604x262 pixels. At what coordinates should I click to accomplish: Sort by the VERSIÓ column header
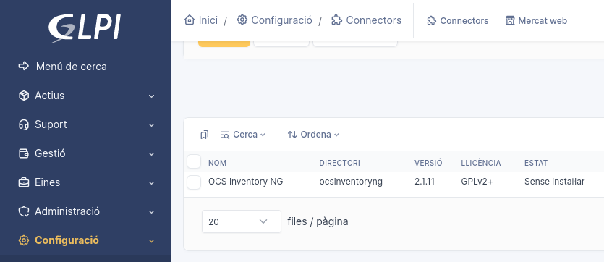coord(428,163)
